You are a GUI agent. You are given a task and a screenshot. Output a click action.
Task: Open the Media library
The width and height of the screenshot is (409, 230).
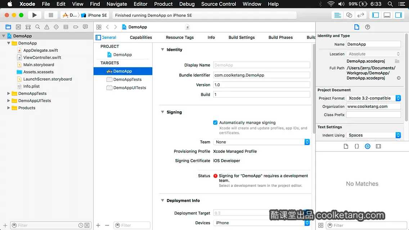tap(378, 146)
